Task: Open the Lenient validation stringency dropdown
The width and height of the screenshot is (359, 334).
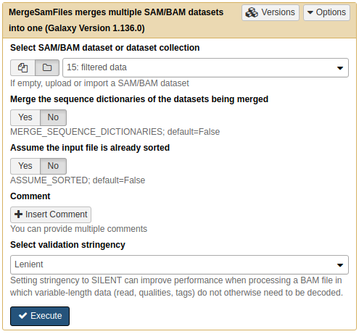Action: (x=179, y=264)
